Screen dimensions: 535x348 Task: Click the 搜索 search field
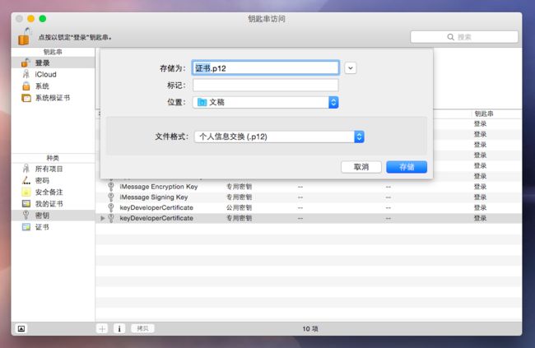pos(464,37)
